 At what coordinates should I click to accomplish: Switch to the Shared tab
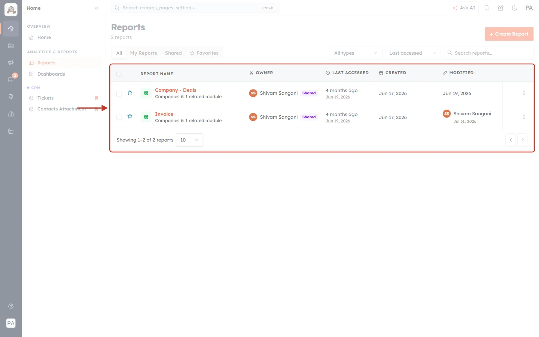[173, 53]
